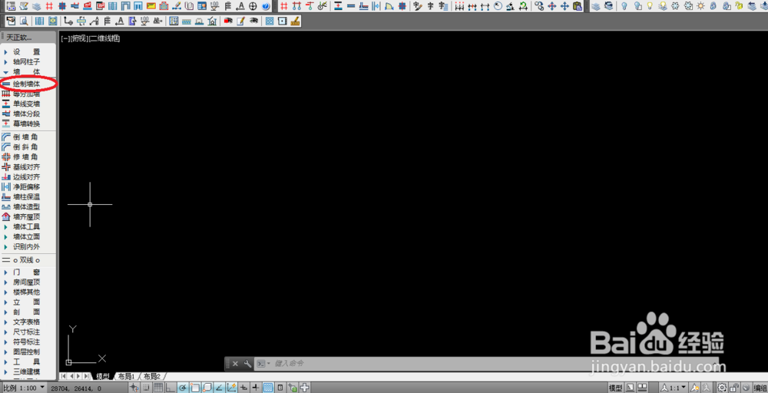
Task: Click the magnifier preview toolbar icon
Action: coord(23,21)
